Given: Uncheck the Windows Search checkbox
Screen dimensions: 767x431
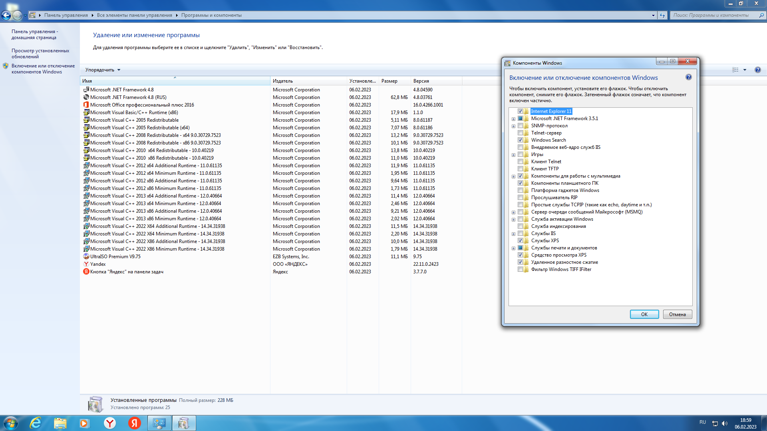Looking at the screenshot, I should (520, 140).
